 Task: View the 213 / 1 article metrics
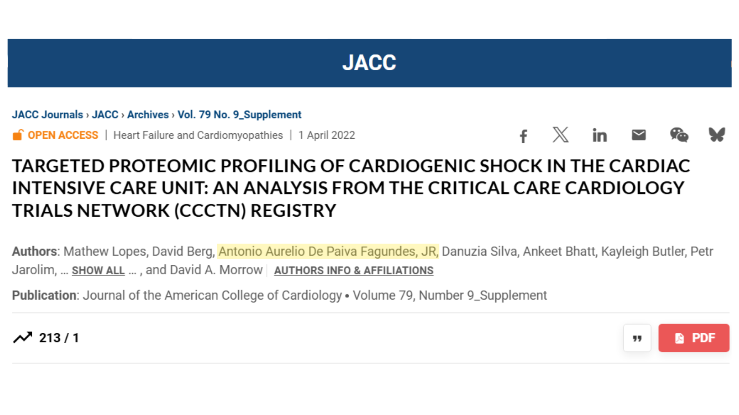pyautogui.click(x=59, y=338)
